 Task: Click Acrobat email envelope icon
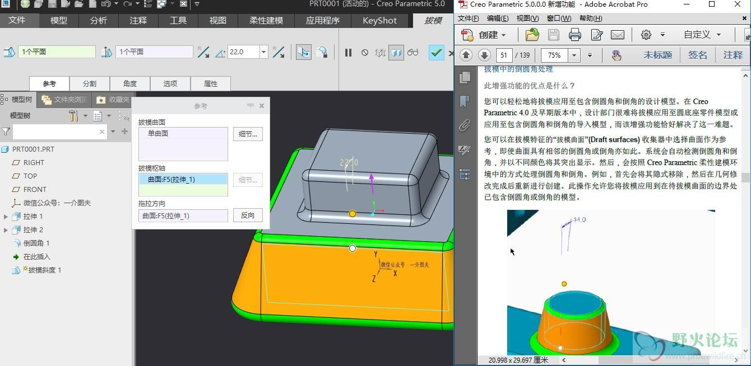click(618, 35)
